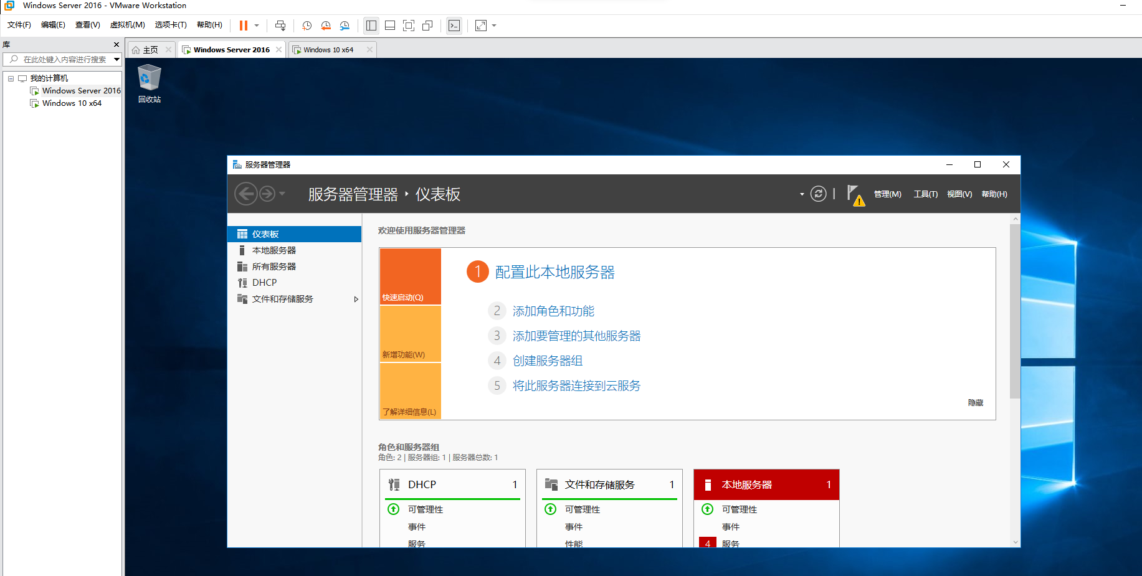
Task: Click the send Ctrl+Alt+Del toolbar icon
Action: (x=280, y=26)
